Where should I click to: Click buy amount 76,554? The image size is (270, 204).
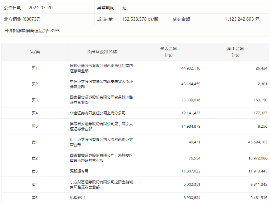click(x=194, y=158)
